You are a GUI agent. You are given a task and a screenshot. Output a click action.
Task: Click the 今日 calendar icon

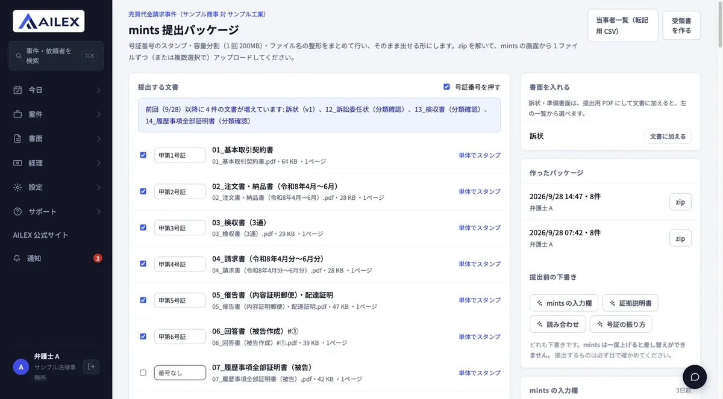click(x=17, y=90)
